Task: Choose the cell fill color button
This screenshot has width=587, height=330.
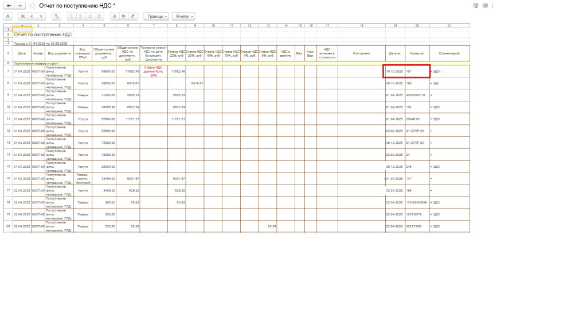Action: (x=124, y=16)
